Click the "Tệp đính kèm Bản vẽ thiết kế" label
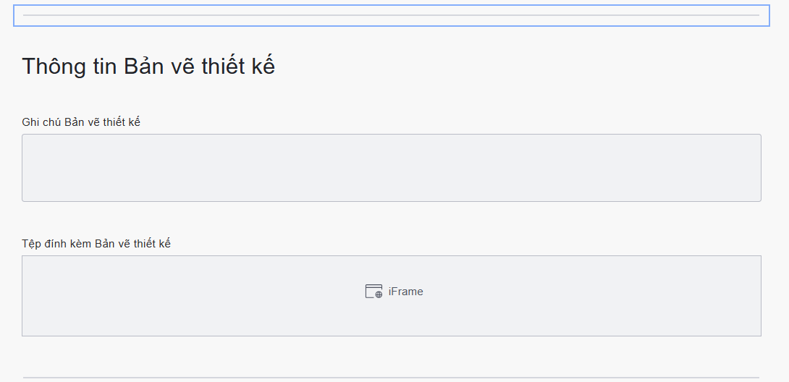This screenshot has width=789, height=382. pos(96,244)
